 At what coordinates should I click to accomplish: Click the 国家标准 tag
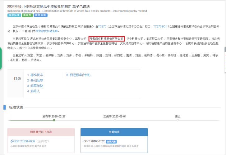tap(14, 15)
